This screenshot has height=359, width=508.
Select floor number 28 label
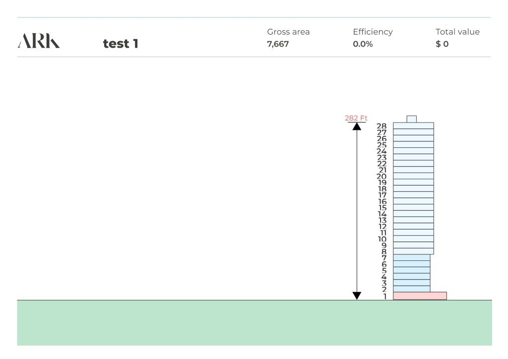pyautogui.click(x=381, y=126)
